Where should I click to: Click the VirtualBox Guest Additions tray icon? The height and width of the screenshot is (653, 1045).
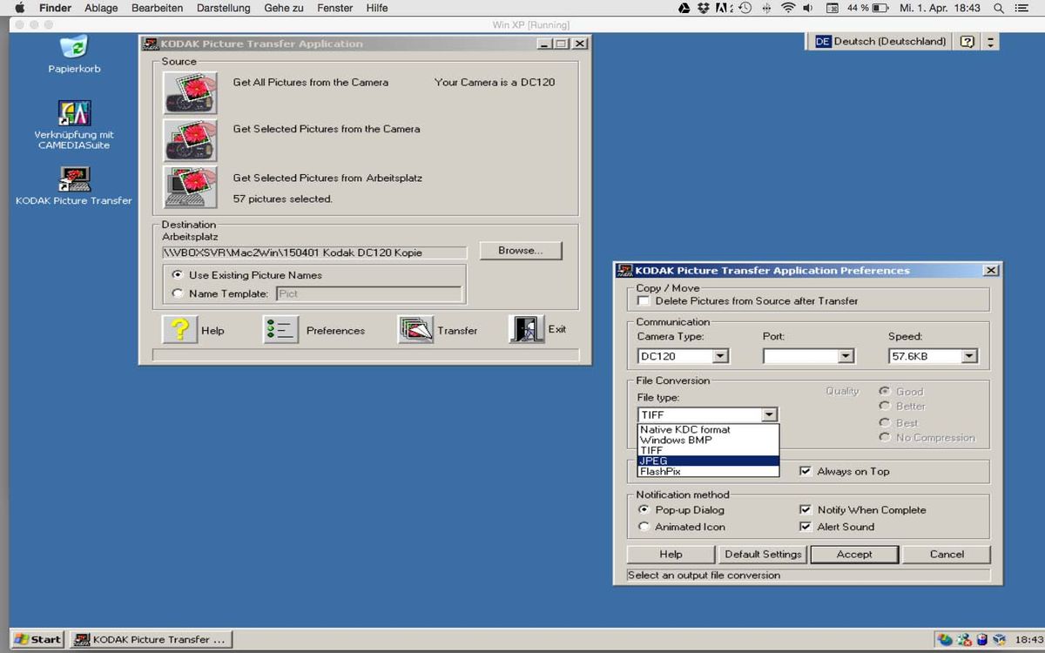point(1000,639)
